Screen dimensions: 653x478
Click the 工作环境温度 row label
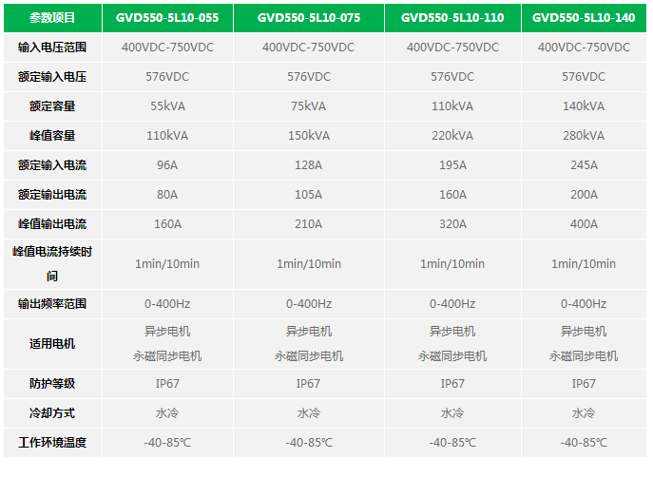52,443
